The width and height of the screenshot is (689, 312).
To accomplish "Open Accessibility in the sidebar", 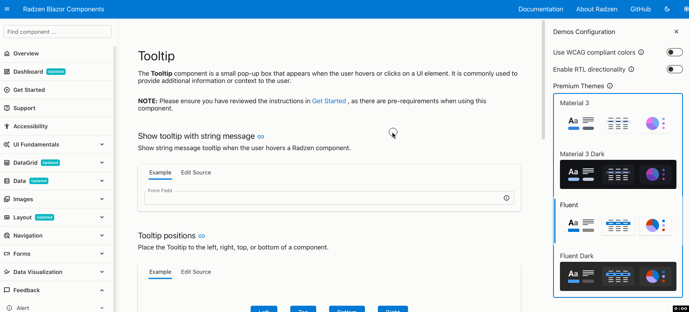I will [56, 126].
